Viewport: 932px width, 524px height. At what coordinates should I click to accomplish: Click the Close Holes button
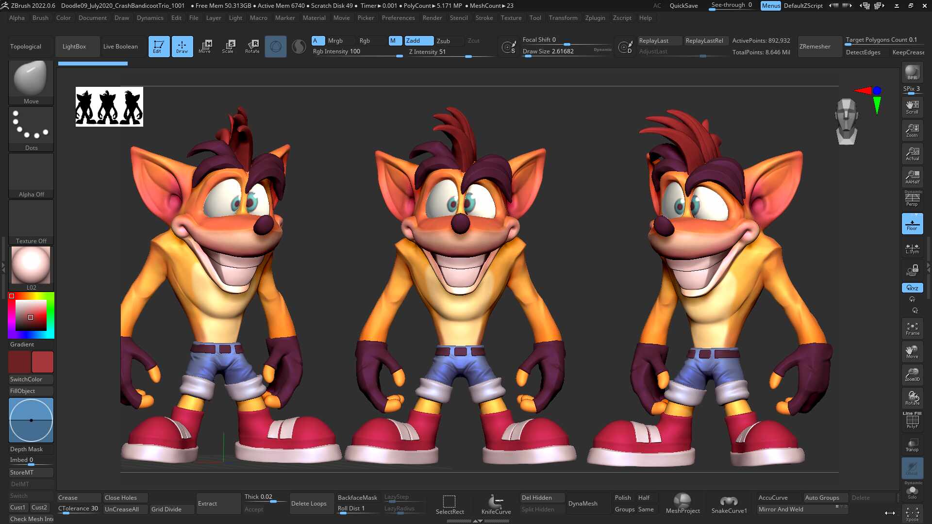point(125,498)
